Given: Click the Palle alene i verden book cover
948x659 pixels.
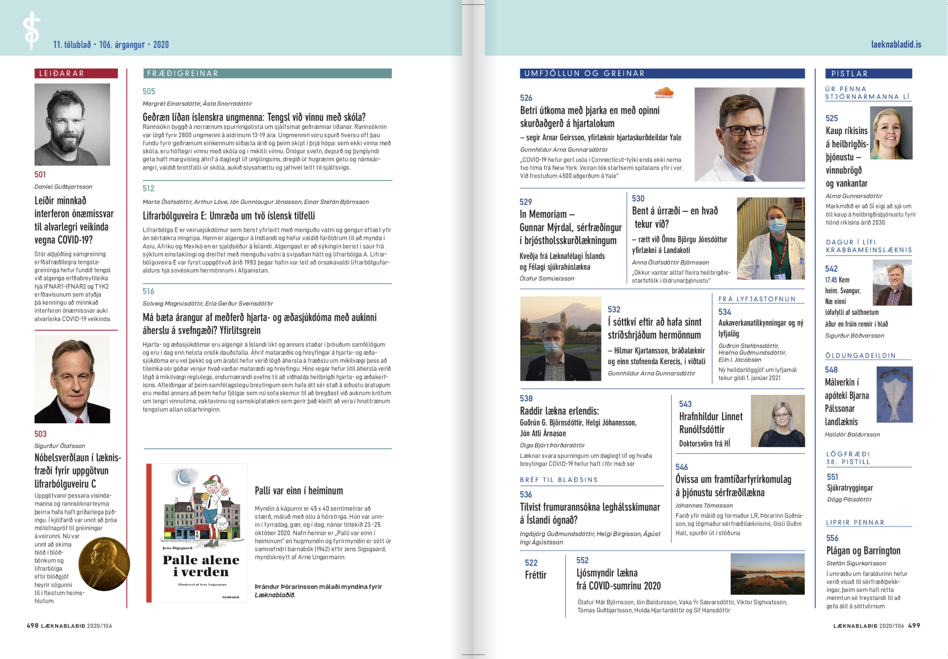Looking at the screenshot, I should click(197, 533).
